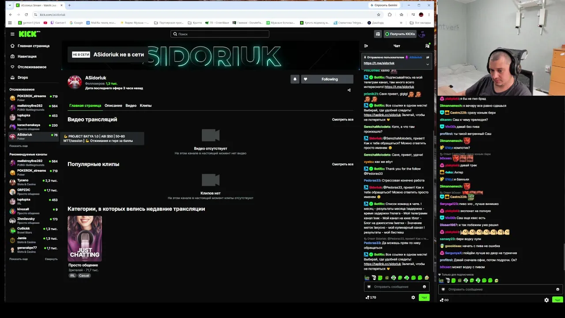The image size is (565, 318).
Task: Open the browser extensions puzzle icon
Action: (389, 15)
